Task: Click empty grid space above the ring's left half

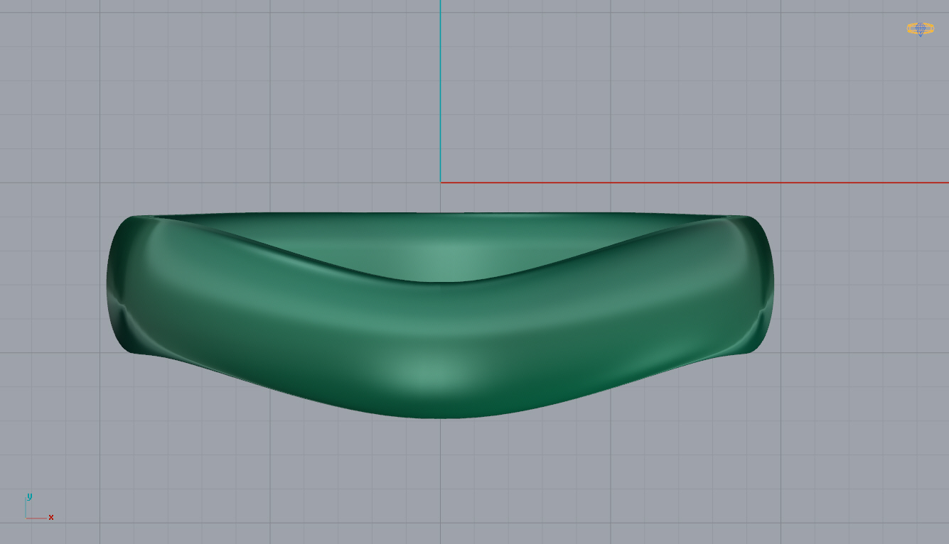Action: point(249,107)
